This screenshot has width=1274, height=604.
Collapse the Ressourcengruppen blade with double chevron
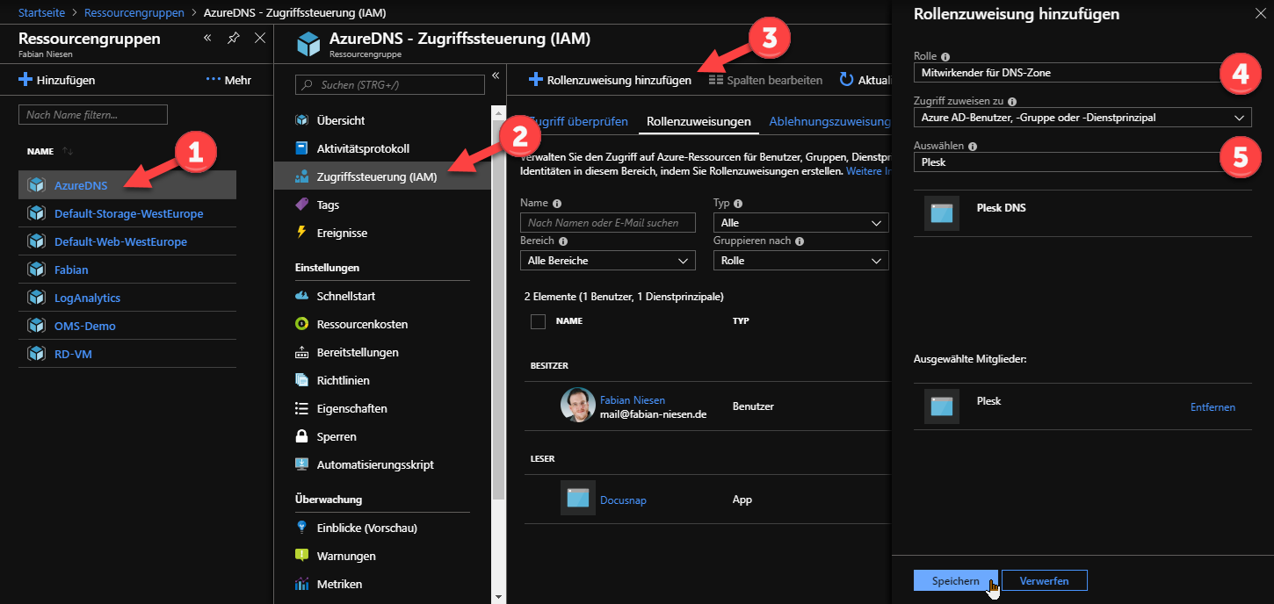click(x=207, y=38)
